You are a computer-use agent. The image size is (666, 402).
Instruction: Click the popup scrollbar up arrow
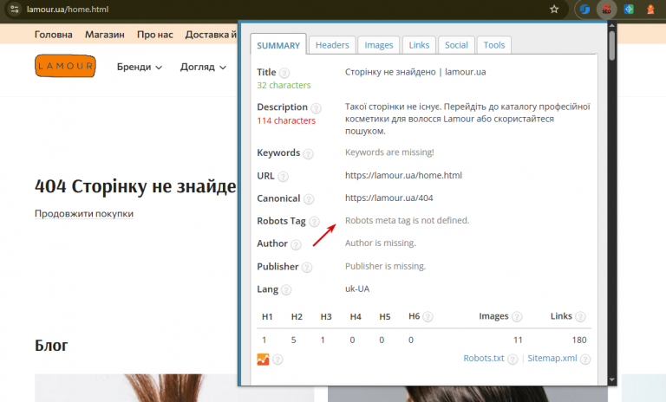point(611,26)
